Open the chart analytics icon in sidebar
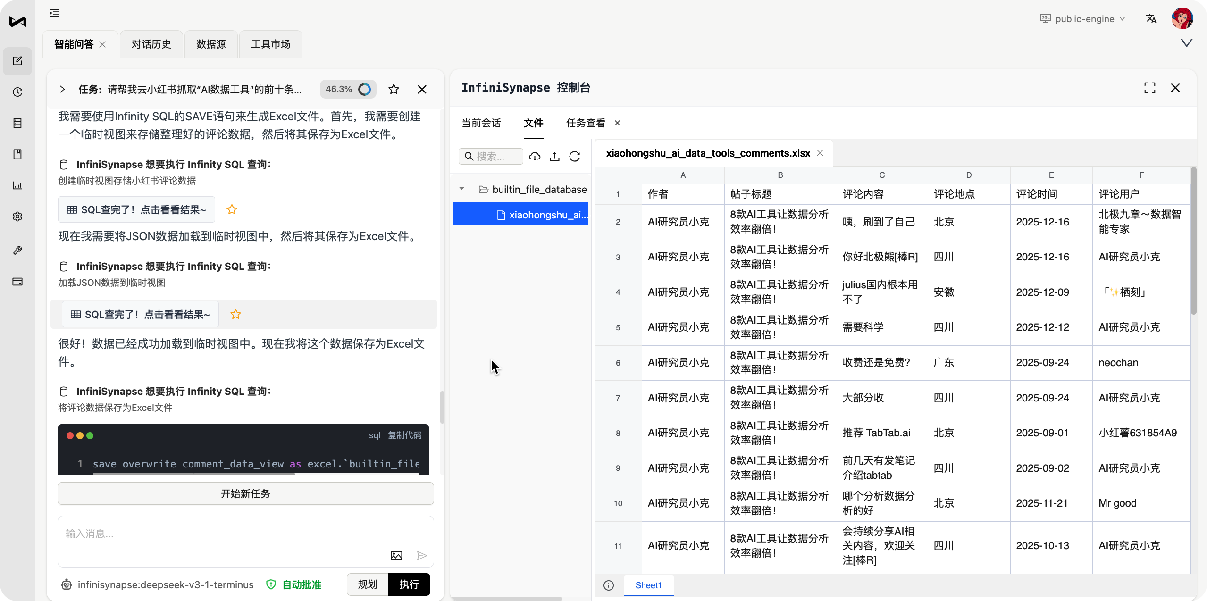 (17, 185)
